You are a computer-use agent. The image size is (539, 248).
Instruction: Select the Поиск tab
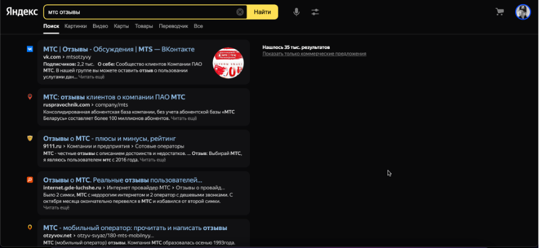pos(51,26)
